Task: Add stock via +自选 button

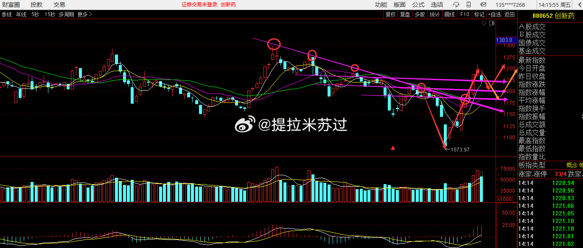Action: pyautogui.click(x=494, y=14)
